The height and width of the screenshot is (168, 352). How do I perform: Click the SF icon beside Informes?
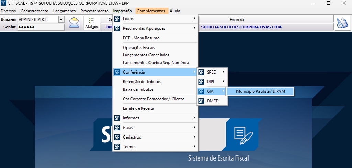117,118
